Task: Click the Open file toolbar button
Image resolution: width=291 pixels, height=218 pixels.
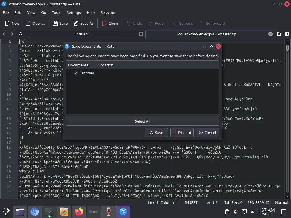Action: point(35,23)
